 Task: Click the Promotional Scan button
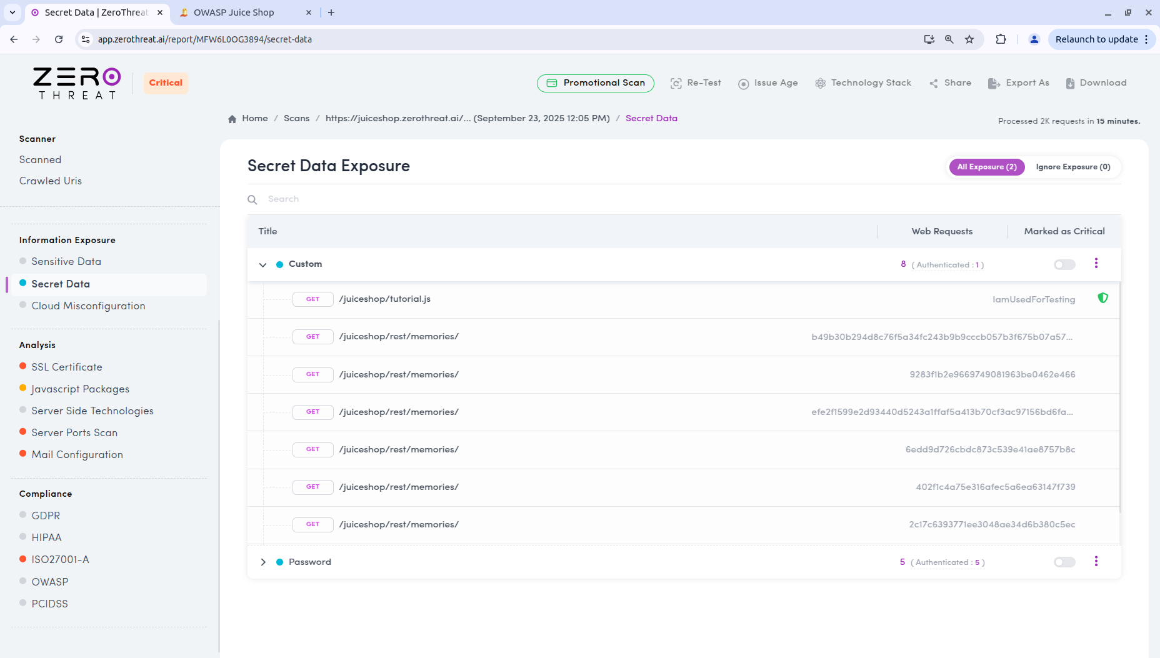[595, 83]
